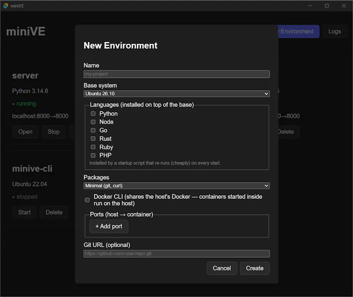Maximize the miniVE window

pyautogui.click(x=327, y=6)
